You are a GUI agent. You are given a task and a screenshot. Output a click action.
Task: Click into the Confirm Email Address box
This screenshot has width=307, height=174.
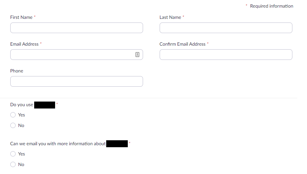(x=226, y=55)
